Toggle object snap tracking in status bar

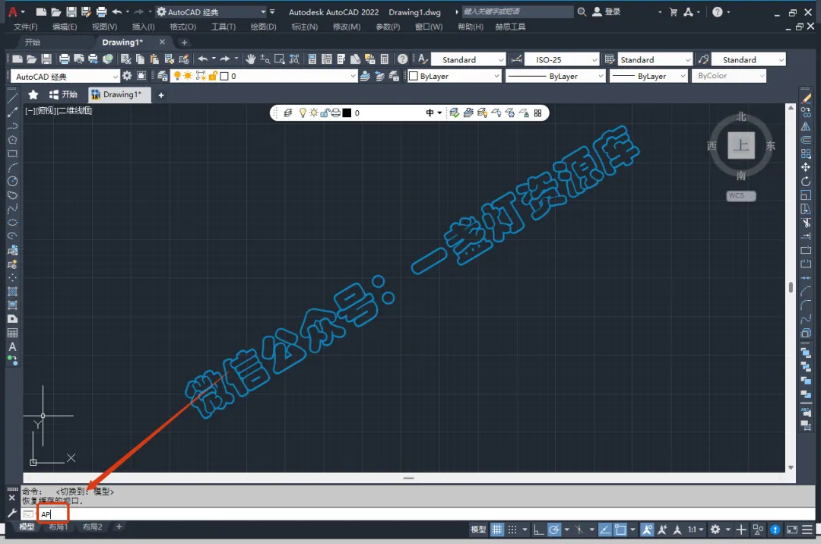(x=605, y=530)
